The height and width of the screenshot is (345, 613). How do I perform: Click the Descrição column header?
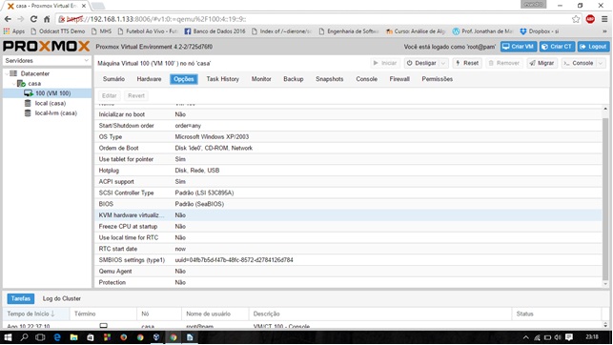pos(380,314)
